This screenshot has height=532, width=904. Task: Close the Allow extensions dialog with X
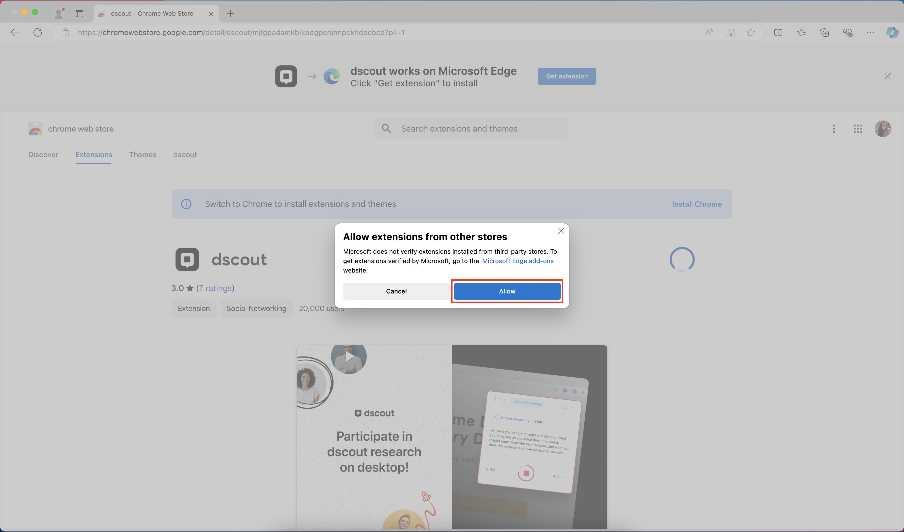pyautogui.click(x=561, y=231)
